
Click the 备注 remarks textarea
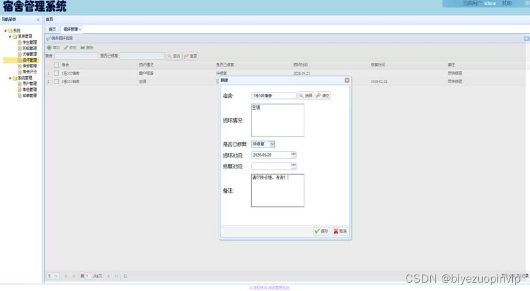click(x=277, y=190)
